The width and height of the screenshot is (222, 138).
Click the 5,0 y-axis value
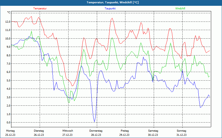[x=9, y=80]
